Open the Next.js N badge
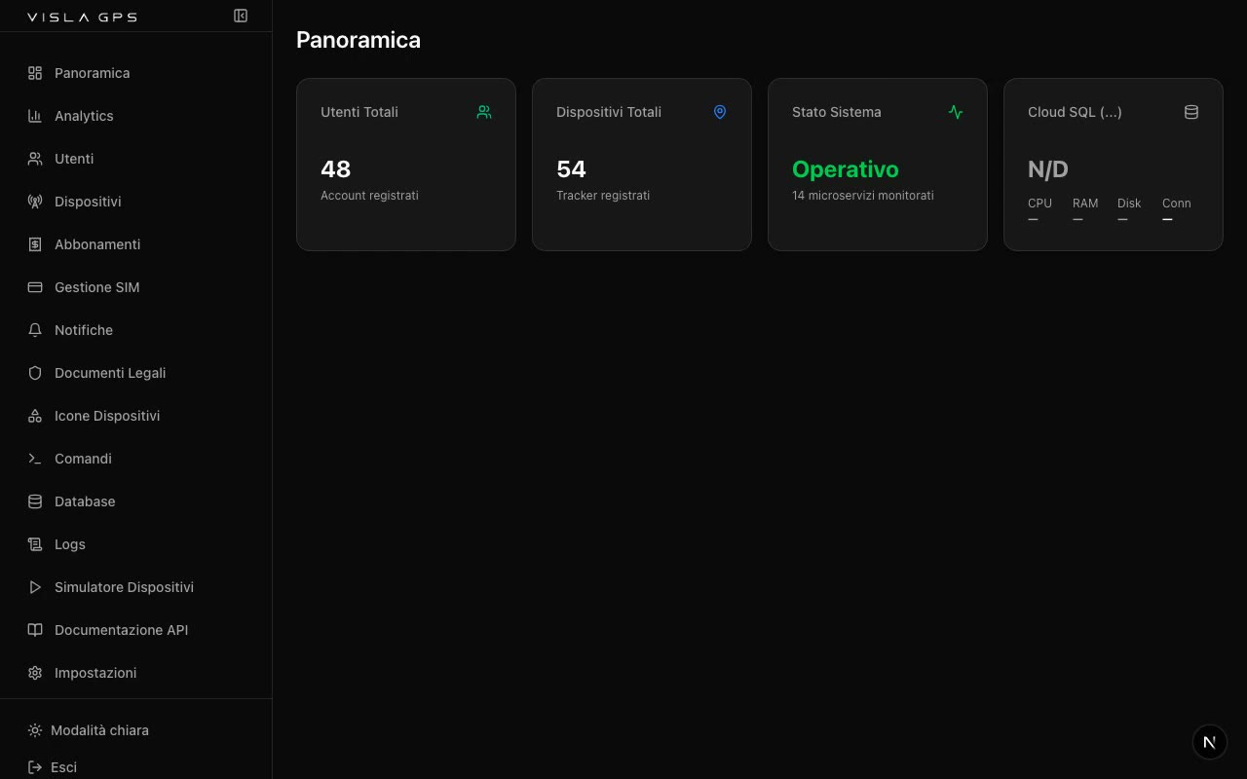1247x779 pixels. (x=1210, y=742)
